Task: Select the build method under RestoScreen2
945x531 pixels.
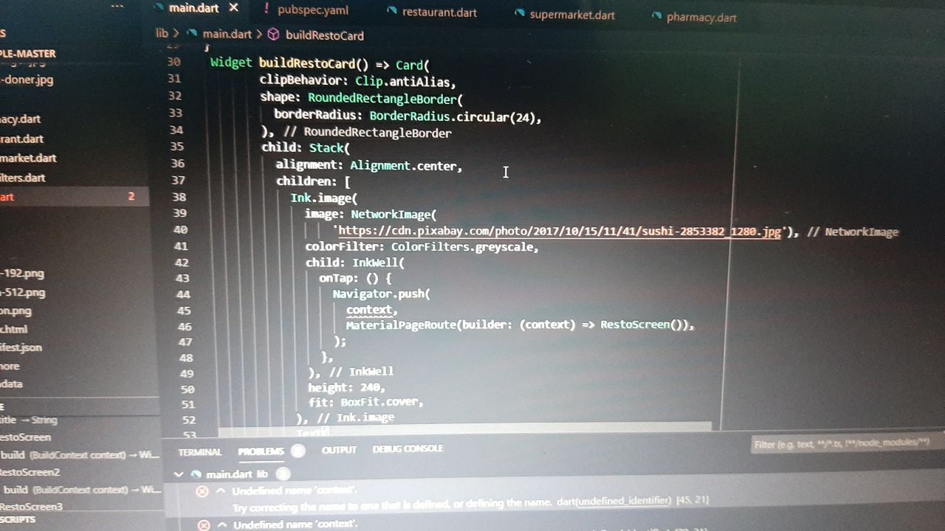Action: (81, 490)
